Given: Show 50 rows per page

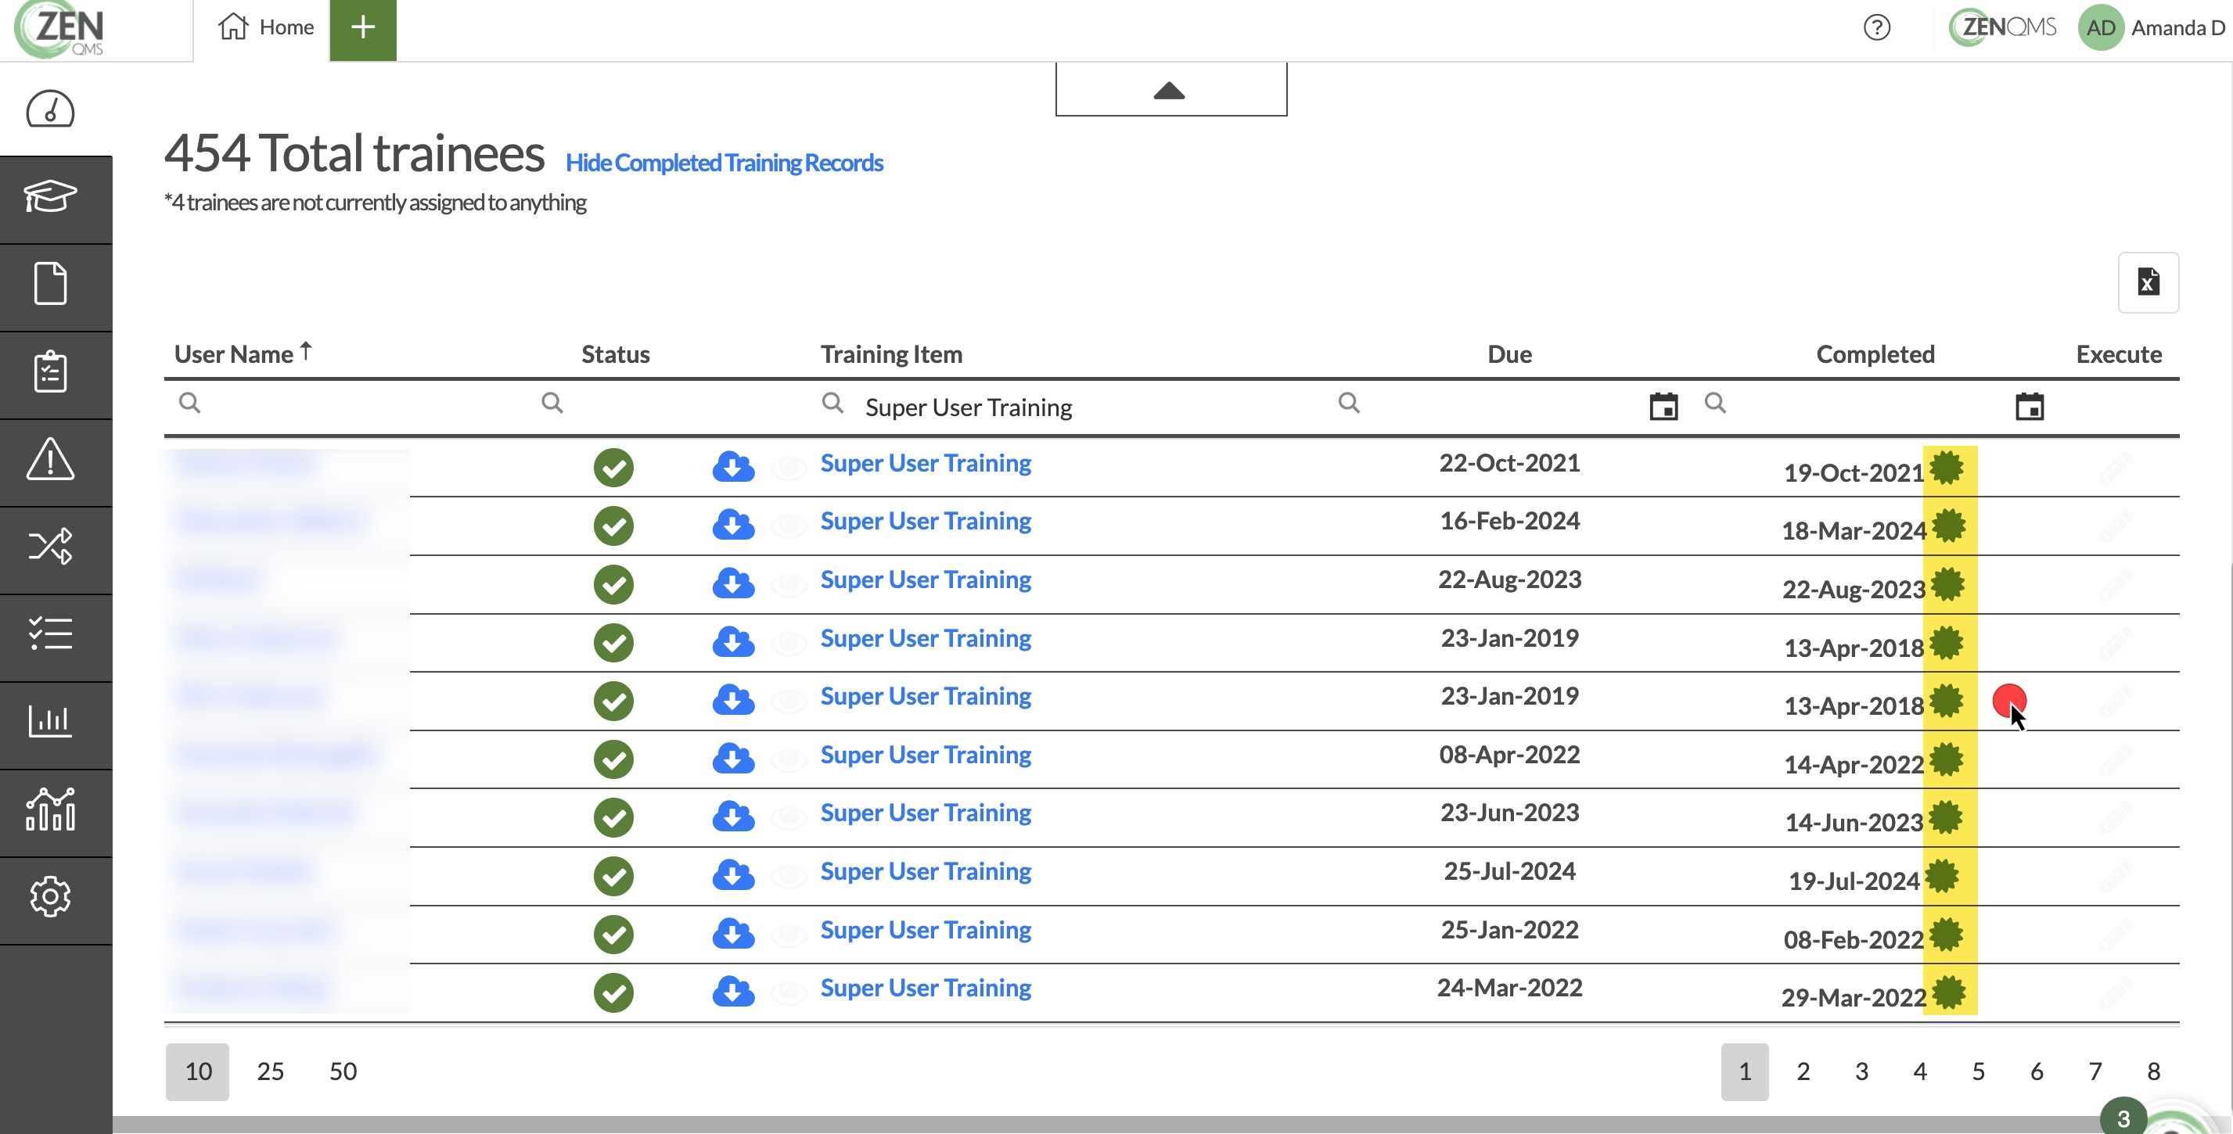Looking at the screenshot, I should pos(343,1071).
